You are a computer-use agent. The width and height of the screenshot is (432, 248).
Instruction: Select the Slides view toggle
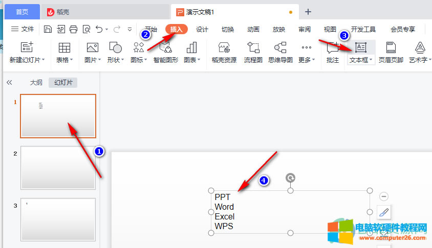coord(63,83)
